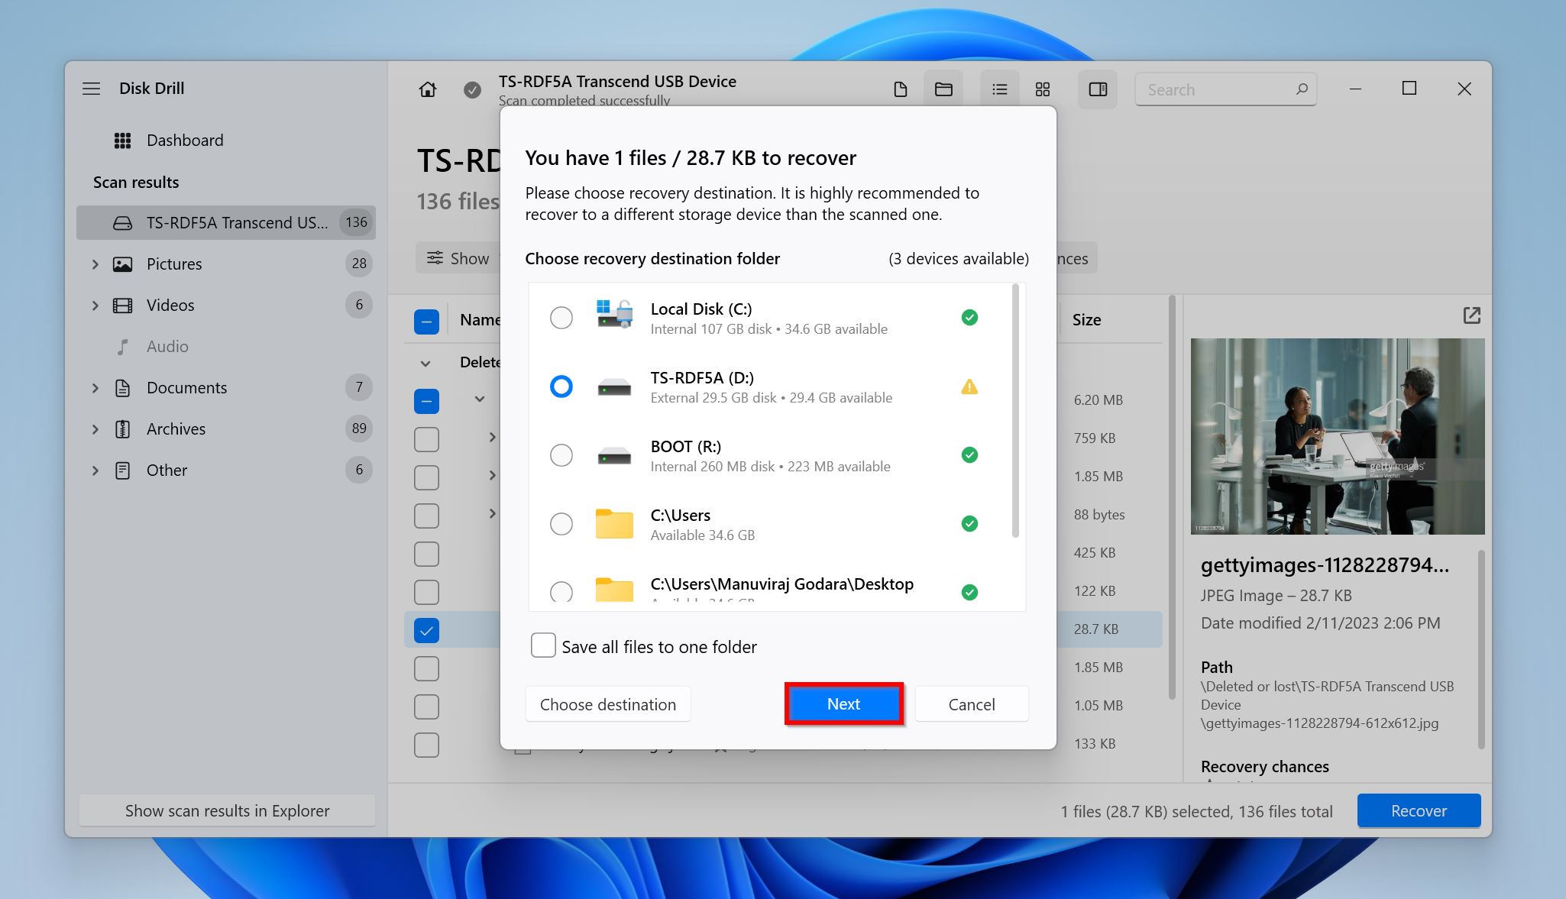Click the file/document view icon
1566x899 pixels.
tap(900, 89)
